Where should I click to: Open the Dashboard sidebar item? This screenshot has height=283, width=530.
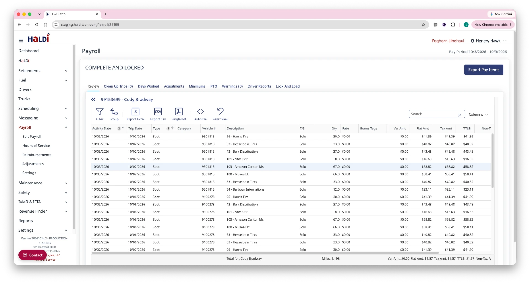28,51
